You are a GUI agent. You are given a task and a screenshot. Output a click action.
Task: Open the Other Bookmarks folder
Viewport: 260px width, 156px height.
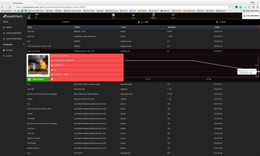coord(251,11)
